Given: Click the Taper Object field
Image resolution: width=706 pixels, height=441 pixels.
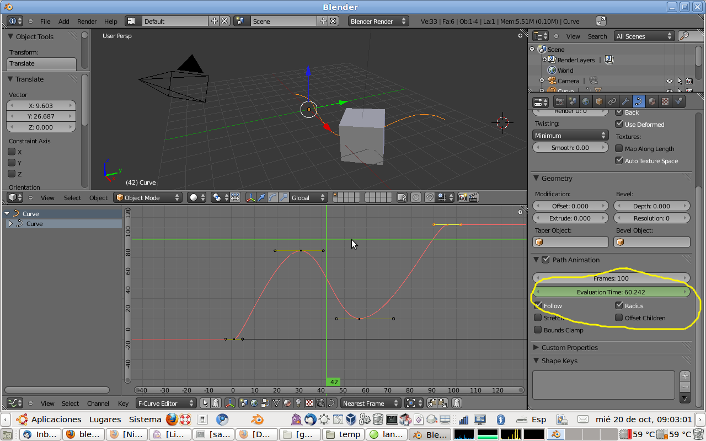Looking at the screenshot, I should coord(570,242).
